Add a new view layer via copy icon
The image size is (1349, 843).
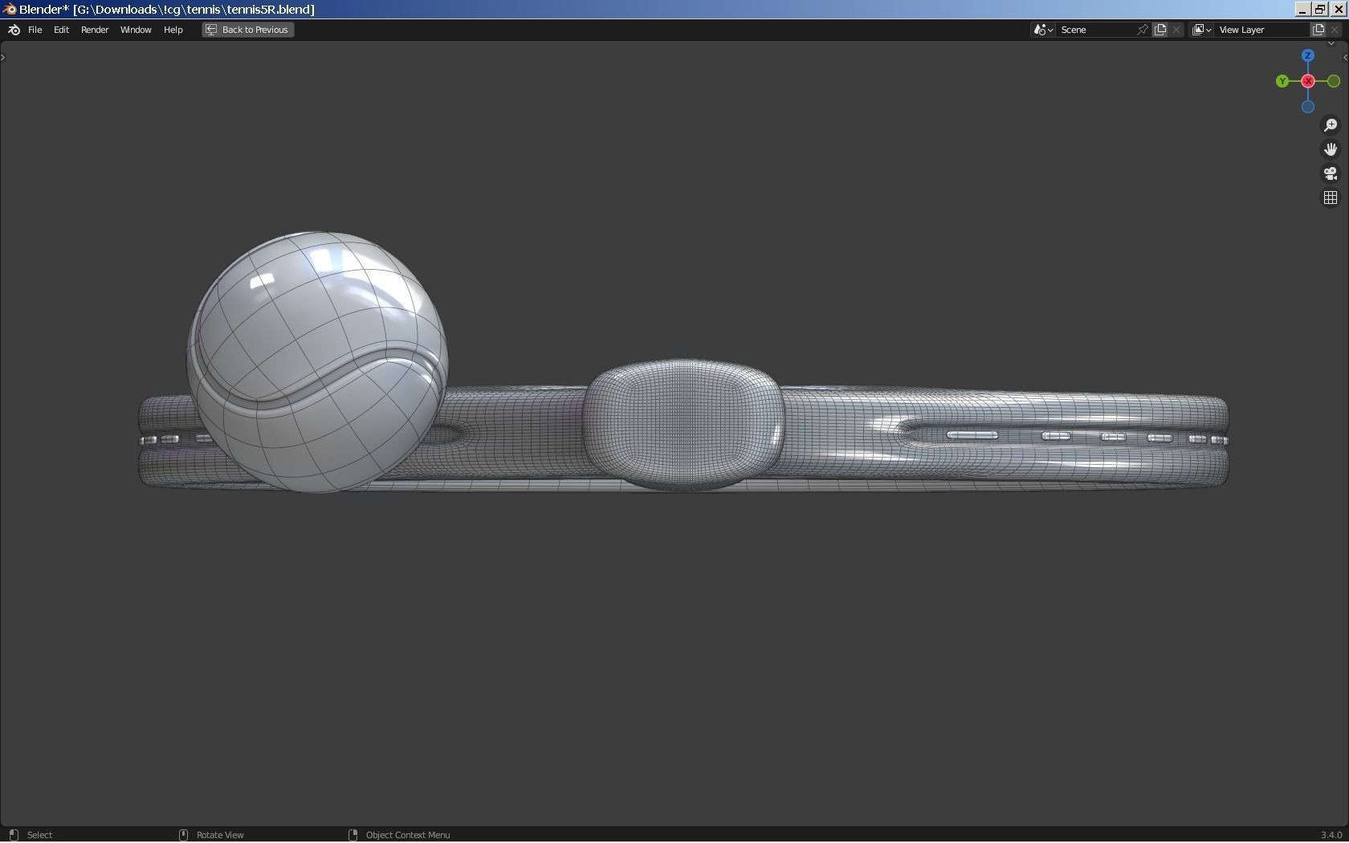pos(1318,30)
